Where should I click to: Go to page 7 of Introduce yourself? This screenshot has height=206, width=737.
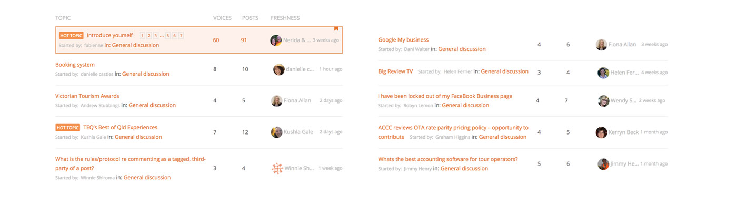(x=181, y=36)
